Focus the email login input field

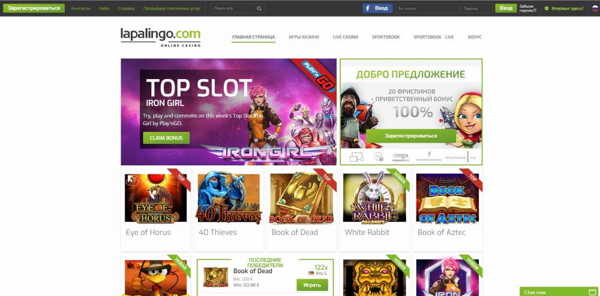pyautogui.click(x=427, y=8)
